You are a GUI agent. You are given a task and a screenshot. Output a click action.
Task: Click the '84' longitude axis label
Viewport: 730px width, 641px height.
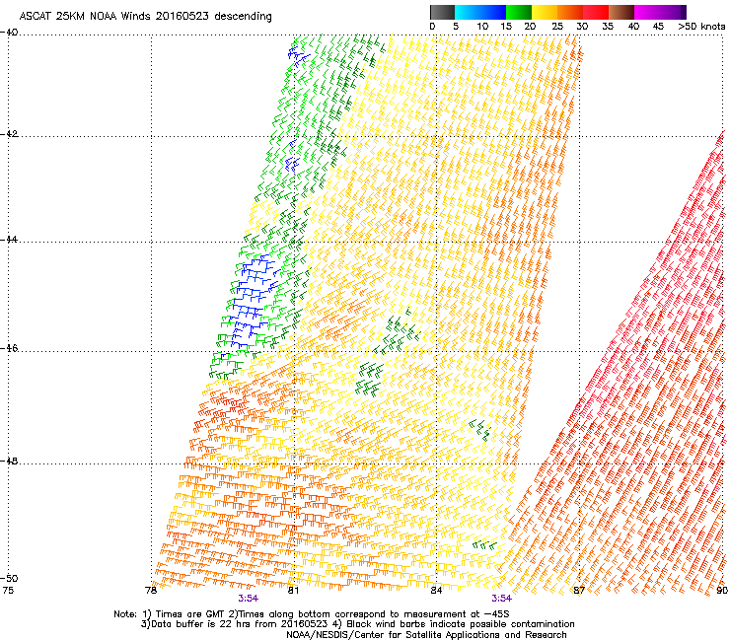436,591
